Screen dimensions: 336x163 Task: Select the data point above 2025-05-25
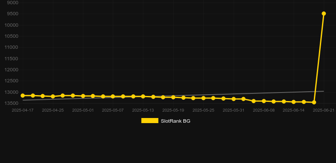pyautogui.click(x=203, y=98)
